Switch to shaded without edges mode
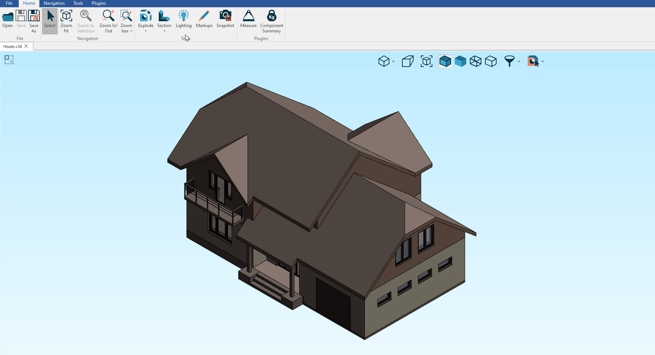The image size is (655, 355). tap(460, 62)
